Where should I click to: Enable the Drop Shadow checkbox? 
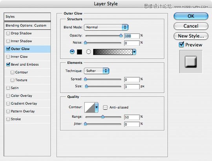pos(8,33)
